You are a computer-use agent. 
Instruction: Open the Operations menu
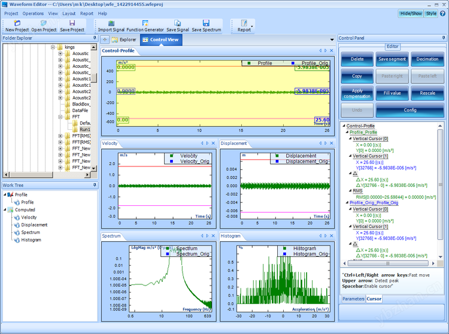pyautogui.click(x=33, y=13)
